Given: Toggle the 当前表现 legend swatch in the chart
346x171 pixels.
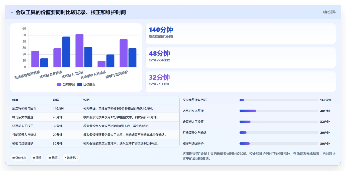Looking at the screenshot, I should click(59, 85).
